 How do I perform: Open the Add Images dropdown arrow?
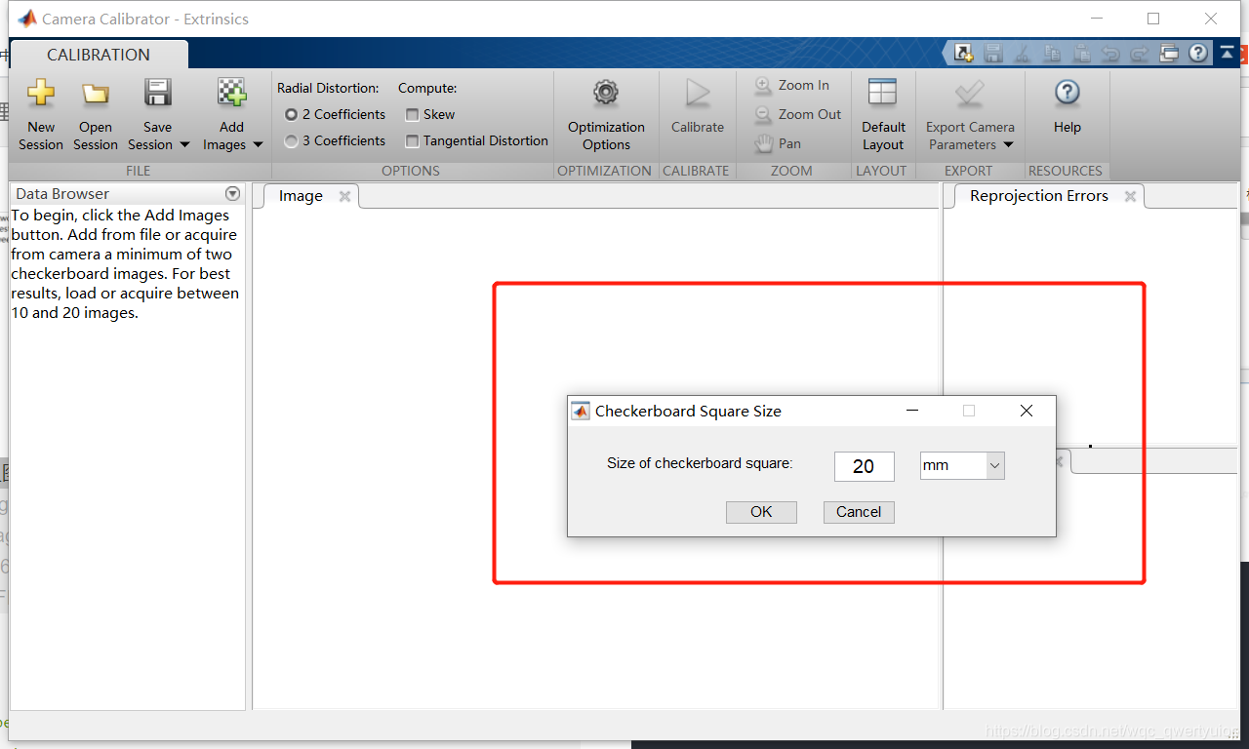point(258,144)
